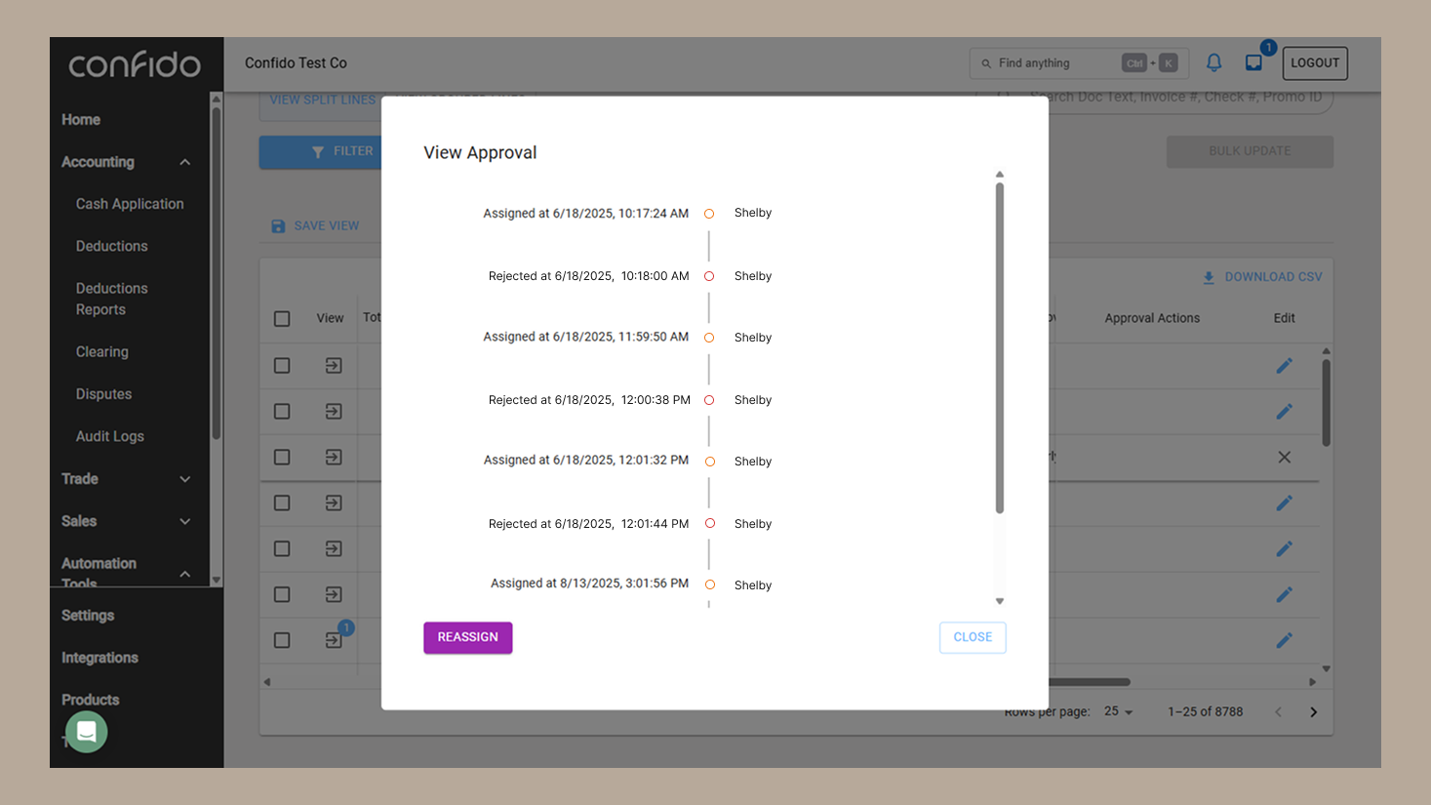Open Products in sidebar
1431x805 pixels.
click(91, 700)
